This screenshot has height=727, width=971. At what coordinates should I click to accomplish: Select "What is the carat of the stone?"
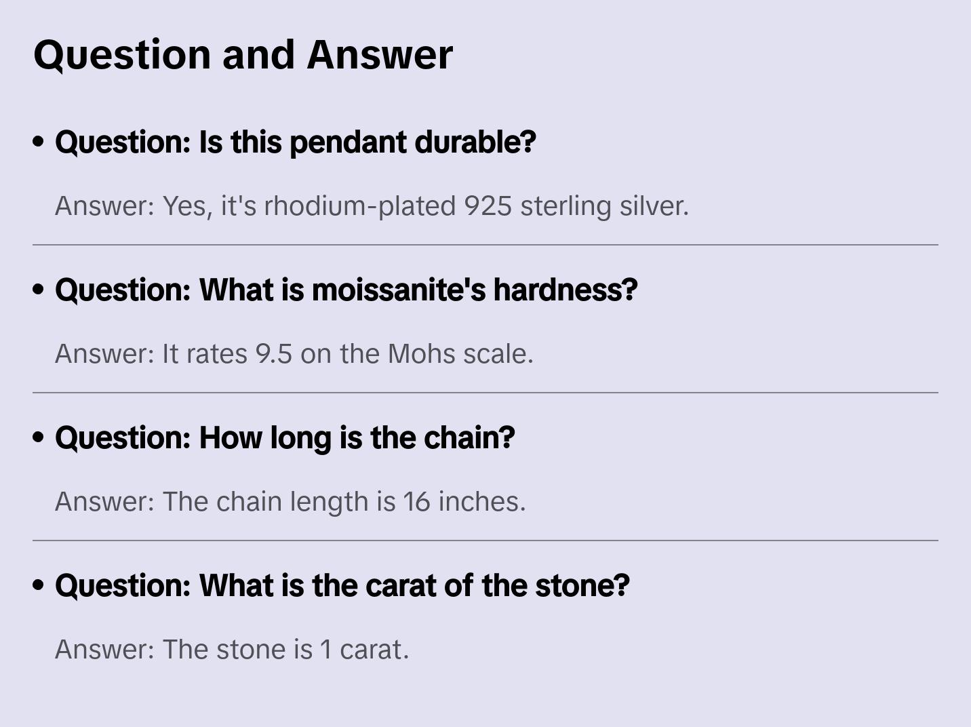[x=342, y=585]
